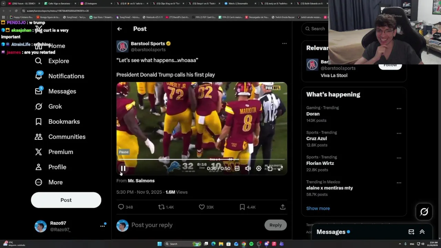441x248 pixels.
Task: Switch to the Celta Vigo vs Barcelona tab
Action: coord(60,3)
